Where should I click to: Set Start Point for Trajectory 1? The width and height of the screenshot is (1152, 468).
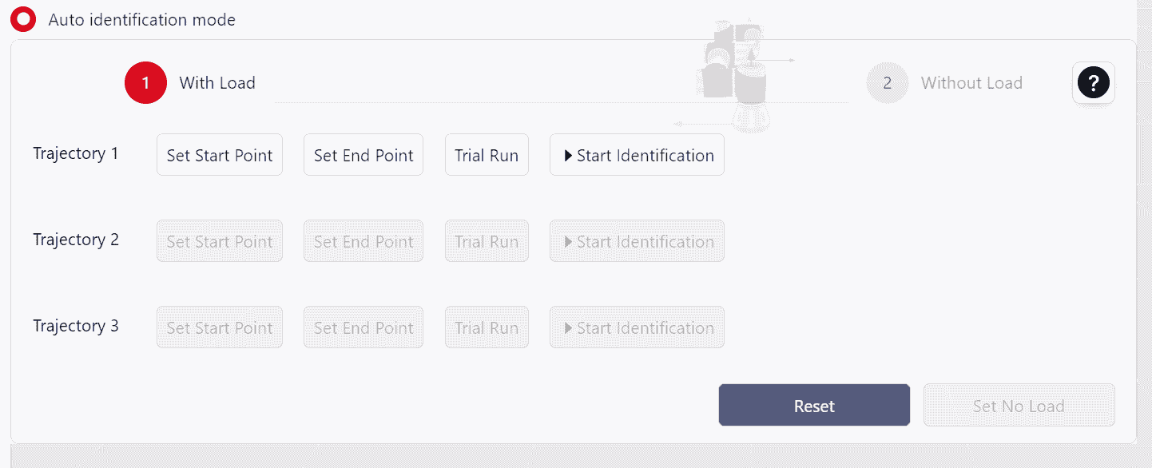point(220,155)
